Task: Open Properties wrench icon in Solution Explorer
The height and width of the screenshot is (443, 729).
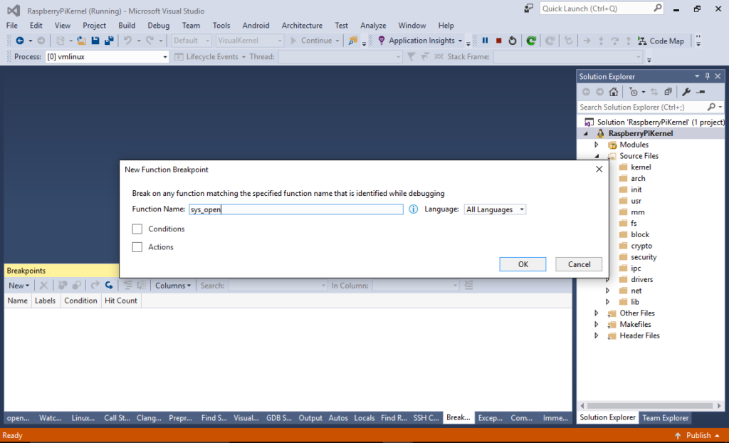Action: [x=686, y=92]
